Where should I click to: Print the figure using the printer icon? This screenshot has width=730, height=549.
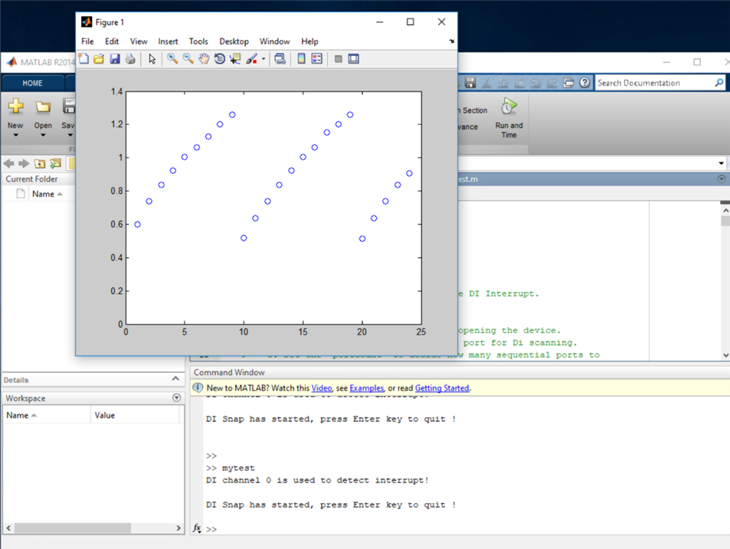130,59
